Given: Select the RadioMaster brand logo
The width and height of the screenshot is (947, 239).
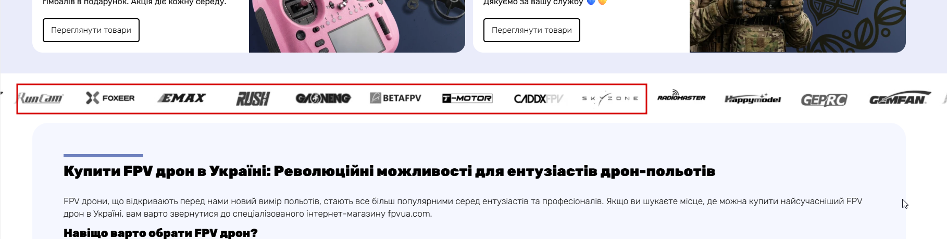Looking at the screenshot, I should [x=681, y=96].
